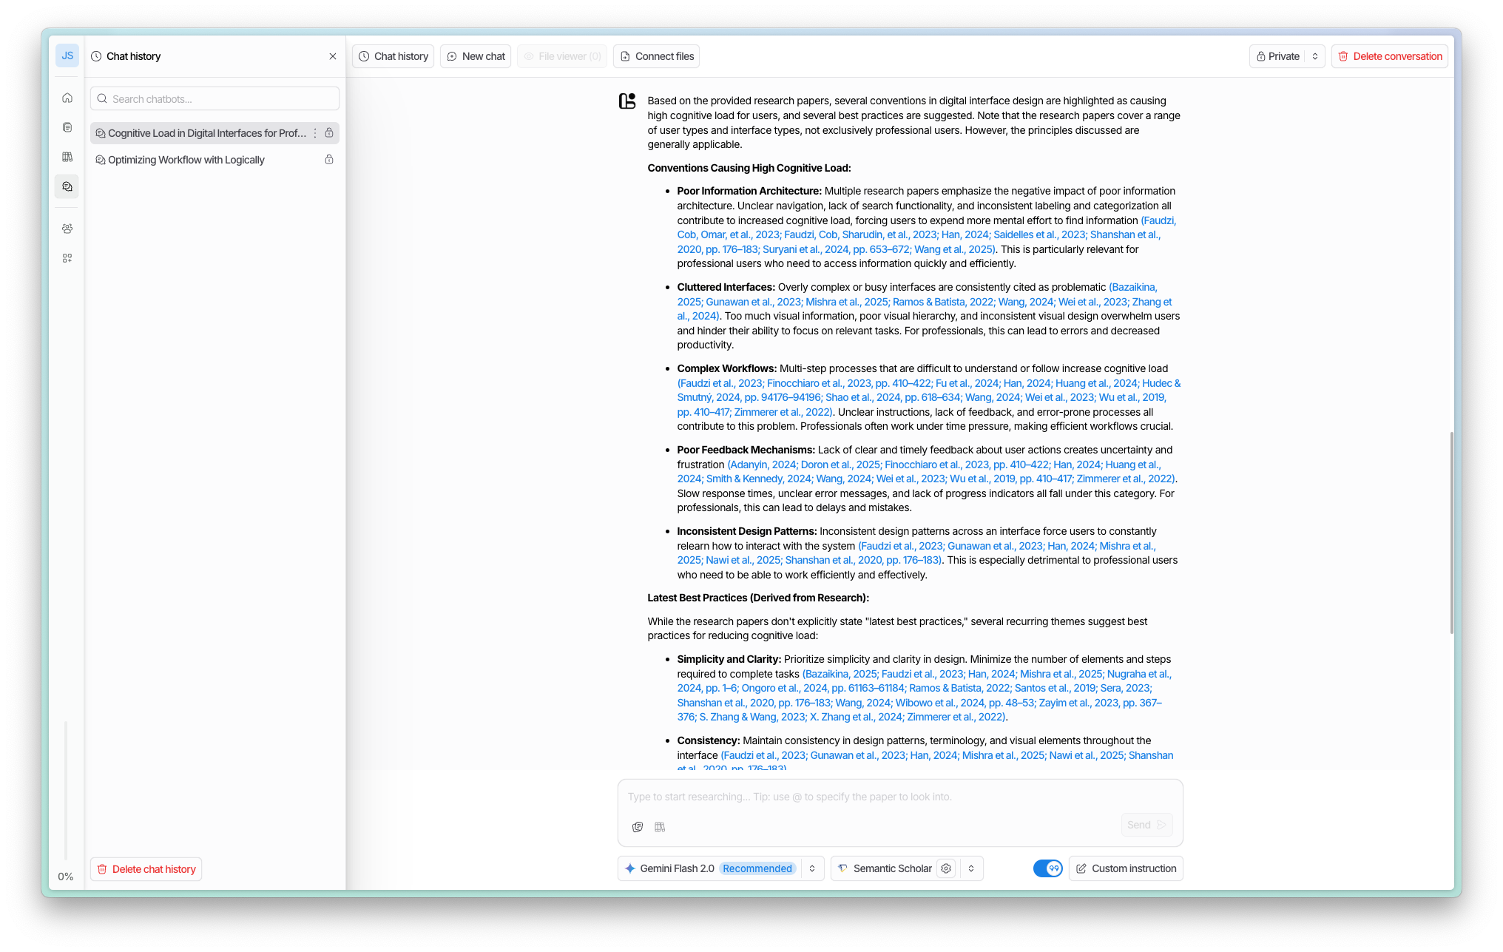Click three-dot menu on Cognitive Load chat

pos(315,133)
